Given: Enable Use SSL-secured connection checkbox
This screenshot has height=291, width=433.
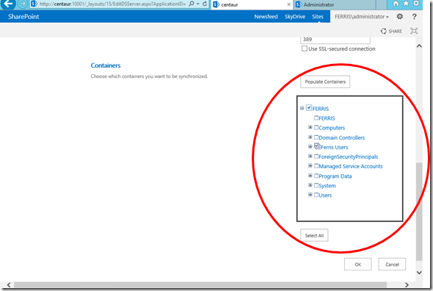Looking at the screenshot, I should coord(305,48).
